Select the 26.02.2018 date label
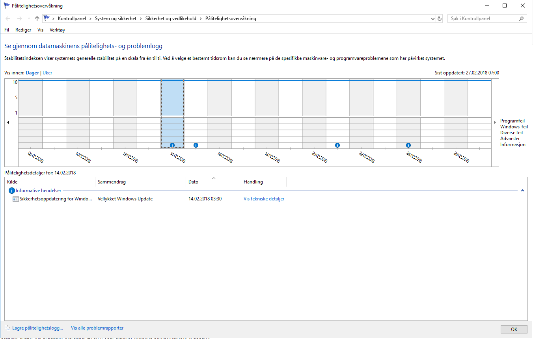Image resolution: width=533 pixels, height=339 pixels. point(461,157)
